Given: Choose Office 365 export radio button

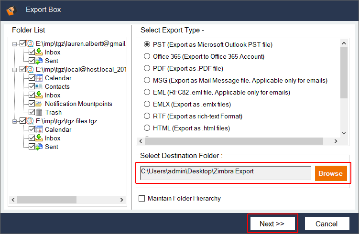Looking at the screenshot, I should pos(147,56).
